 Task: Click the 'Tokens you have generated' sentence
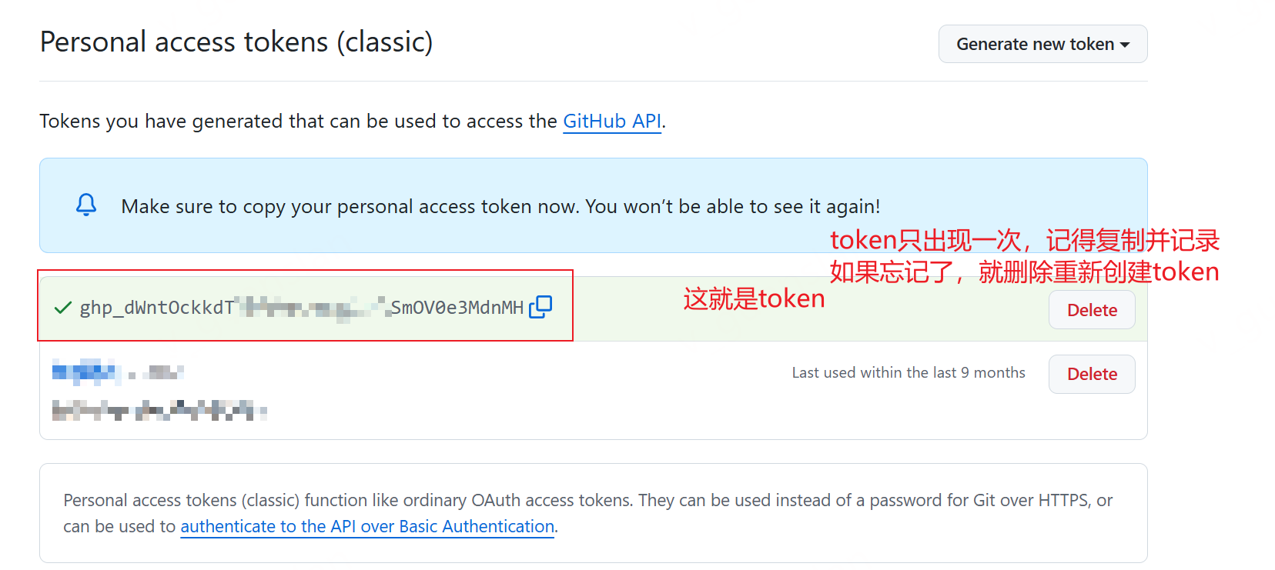[300, 122]
